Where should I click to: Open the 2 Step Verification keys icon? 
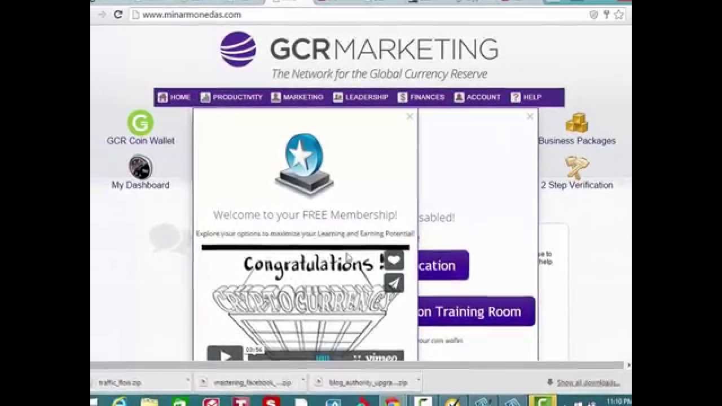tap(576, 167)
